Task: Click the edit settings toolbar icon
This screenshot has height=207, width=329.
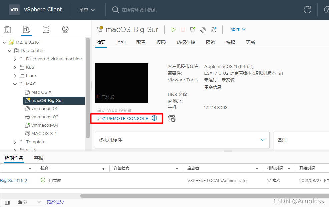Action: point(203,30)
